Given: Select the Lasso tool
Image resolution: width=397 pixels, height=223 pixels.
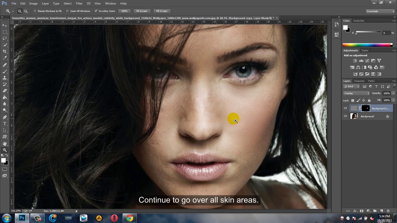Looking at the screenshot, I should 5,38.
